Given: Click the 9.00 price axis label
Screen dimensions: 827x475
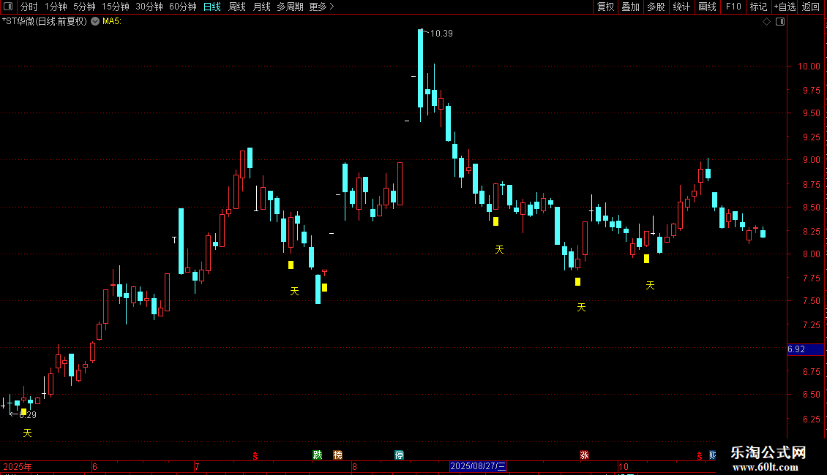Looking at the screenshot, I should click(x=811, y=160).
